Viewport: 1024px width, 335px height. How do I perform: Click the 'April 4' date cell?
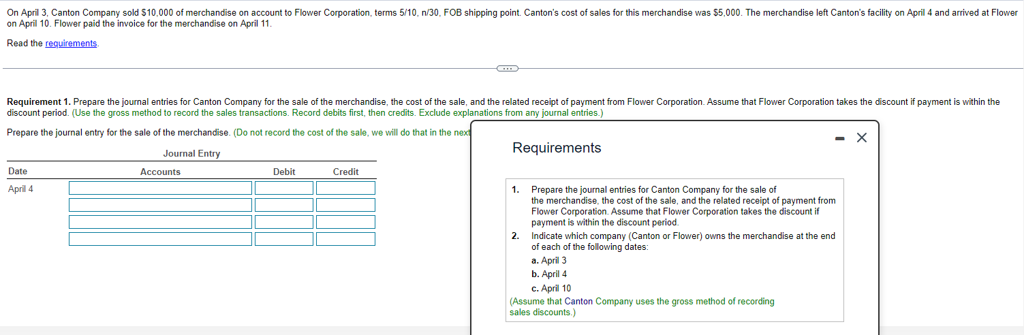pyautogui.click(x=20, y=189)
